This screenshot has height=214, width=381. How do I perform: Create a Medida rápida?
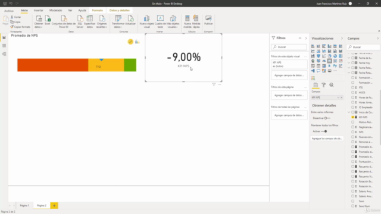coord(196,21)
